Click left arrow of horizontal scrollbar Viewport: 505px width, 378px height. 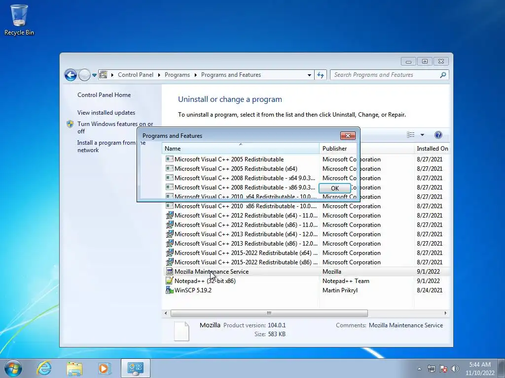(166, 313)
